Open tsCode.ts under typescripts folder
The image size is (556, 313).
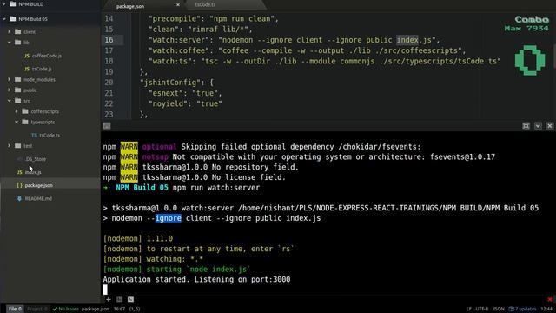click(x=50, y=136)
